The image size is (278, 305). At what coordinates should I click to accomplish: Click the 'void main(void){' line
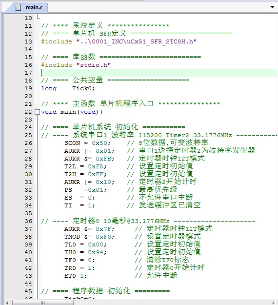tap(72, 112)
